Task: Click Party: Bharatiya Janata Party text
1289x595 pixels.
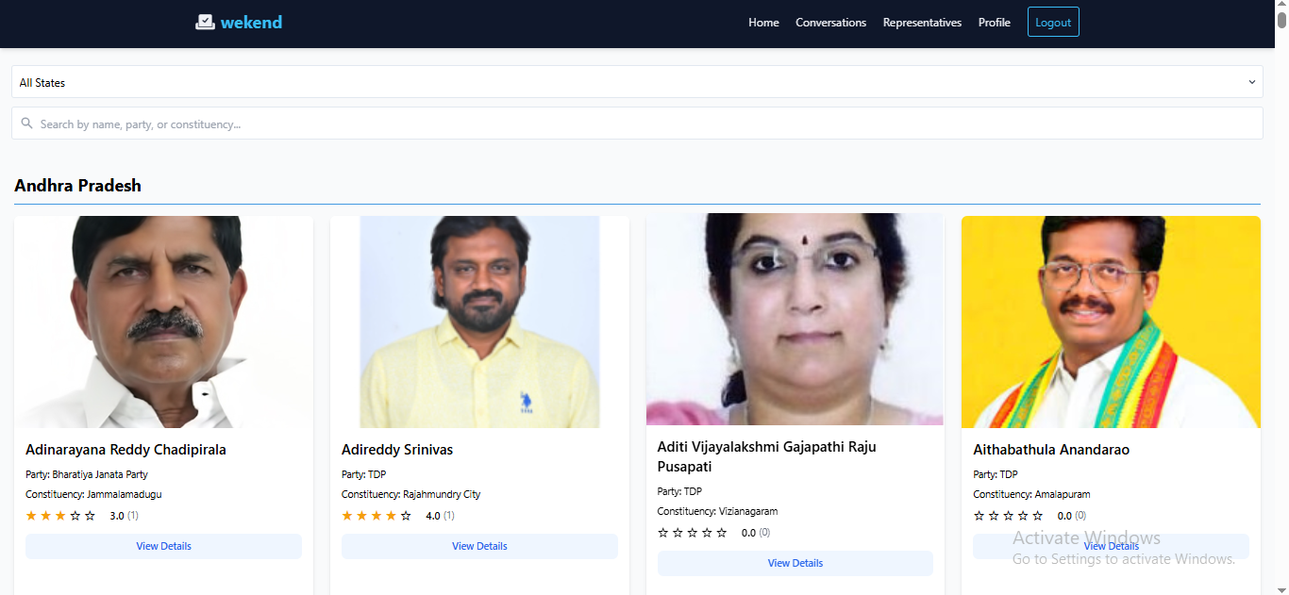Action: pyautogui.click(x=87, y=474)
